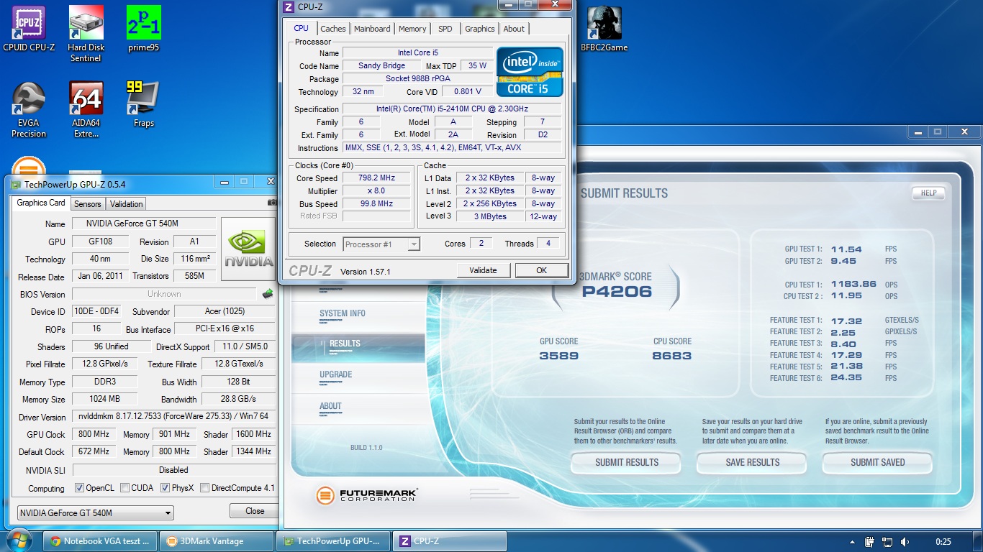Switch to Mainboard tab in CPU-Z
The height and width of the screenshot is (552, 983).
tap(372, 29)
